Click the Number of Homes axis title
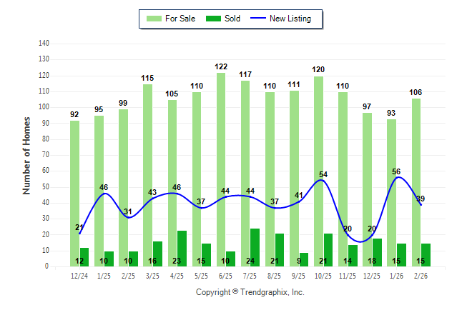The image size is (462, 310). click(27, 155)
